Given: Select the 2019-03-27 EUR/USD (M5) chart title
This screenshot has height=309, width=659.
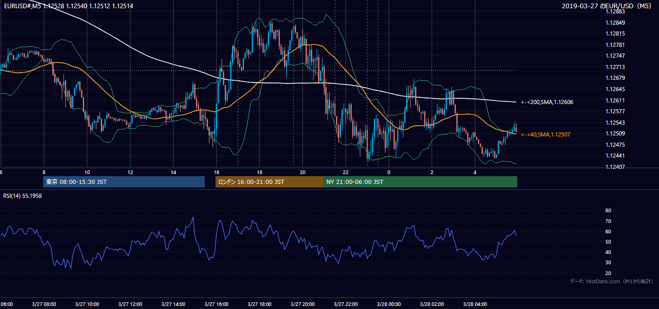Looking at the screenshot, I should (607, 6).
